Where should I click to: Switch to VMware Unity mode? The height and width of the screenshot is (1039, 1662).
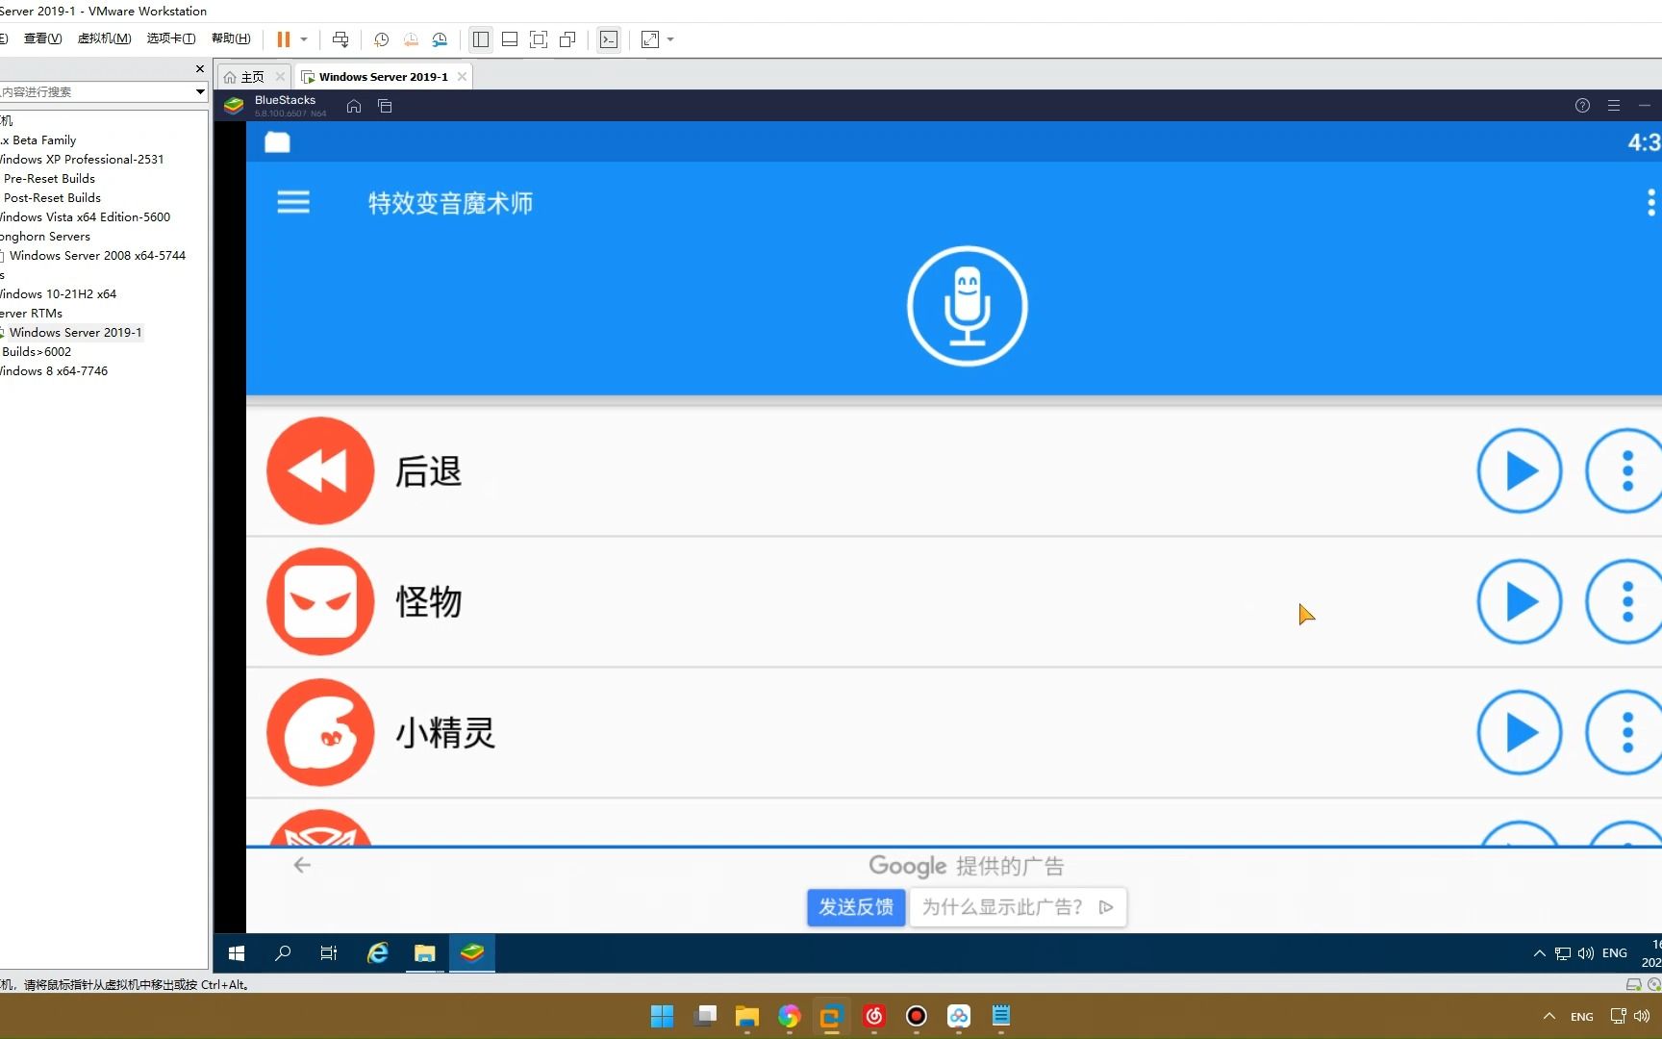pos(567,39)
